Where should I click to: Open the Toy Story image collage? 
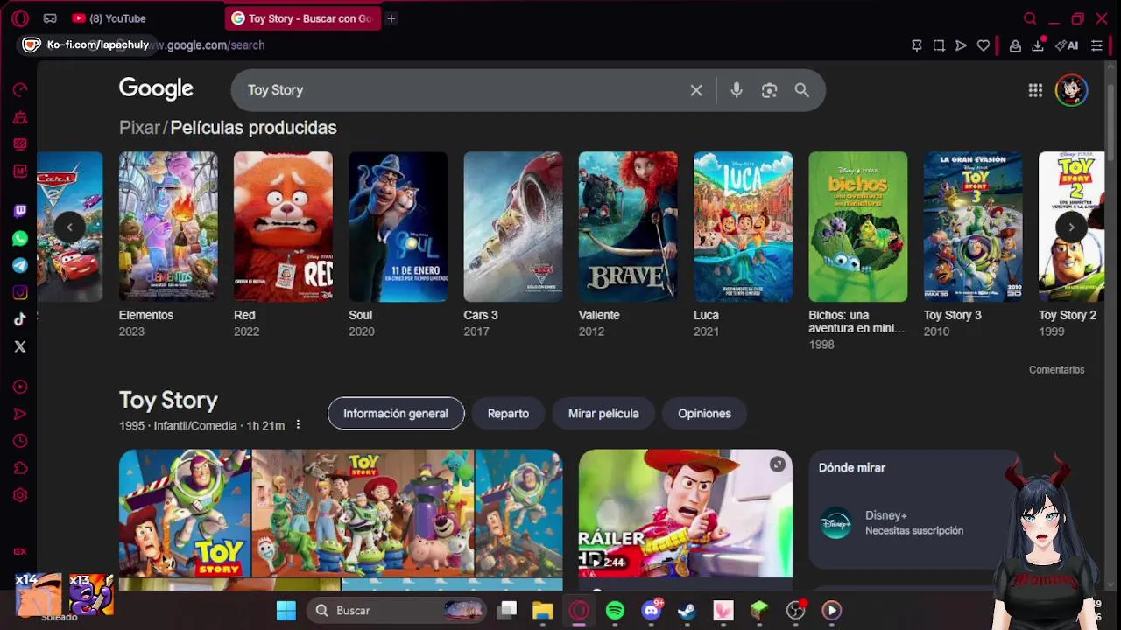pyautogui.click(x=341, y=514)
